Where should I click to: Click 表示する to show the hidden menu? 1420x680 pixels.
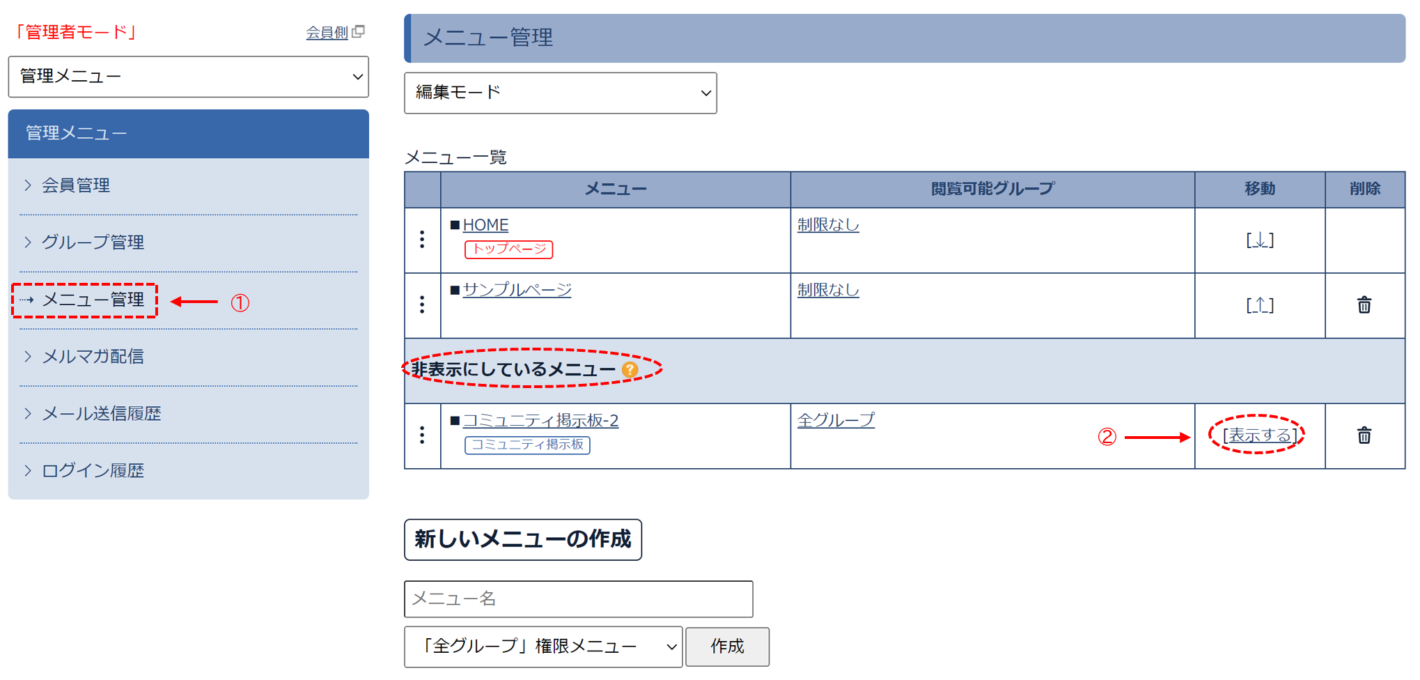tap(1259, 435)
